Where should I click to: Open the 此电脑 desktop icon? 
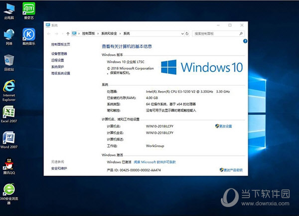point(9,11)
